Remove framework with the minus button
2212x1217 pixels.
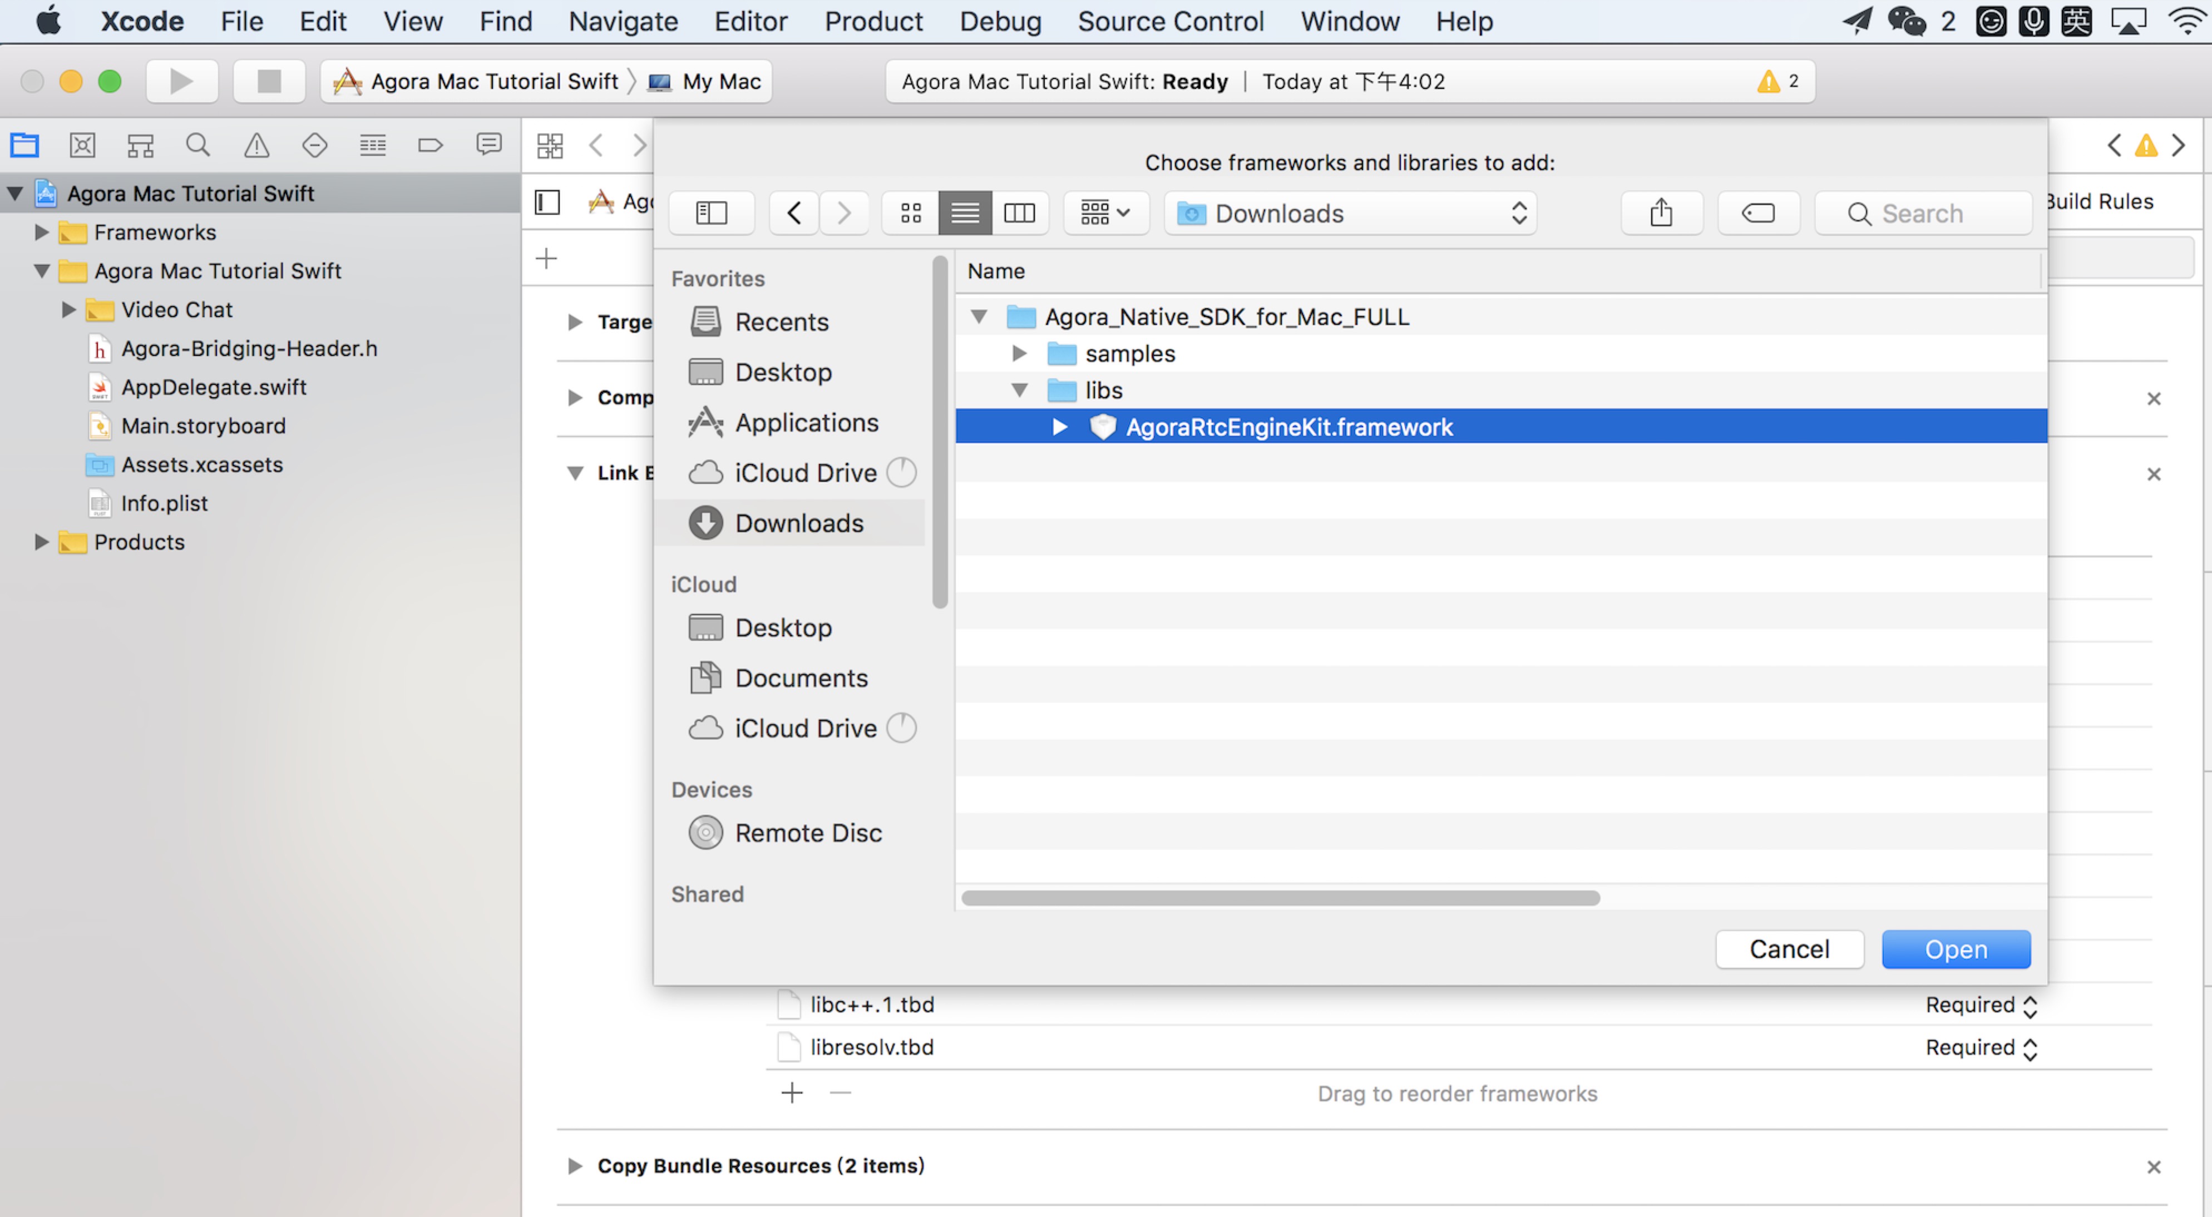pyautogui.click(x=841, y=1092)
